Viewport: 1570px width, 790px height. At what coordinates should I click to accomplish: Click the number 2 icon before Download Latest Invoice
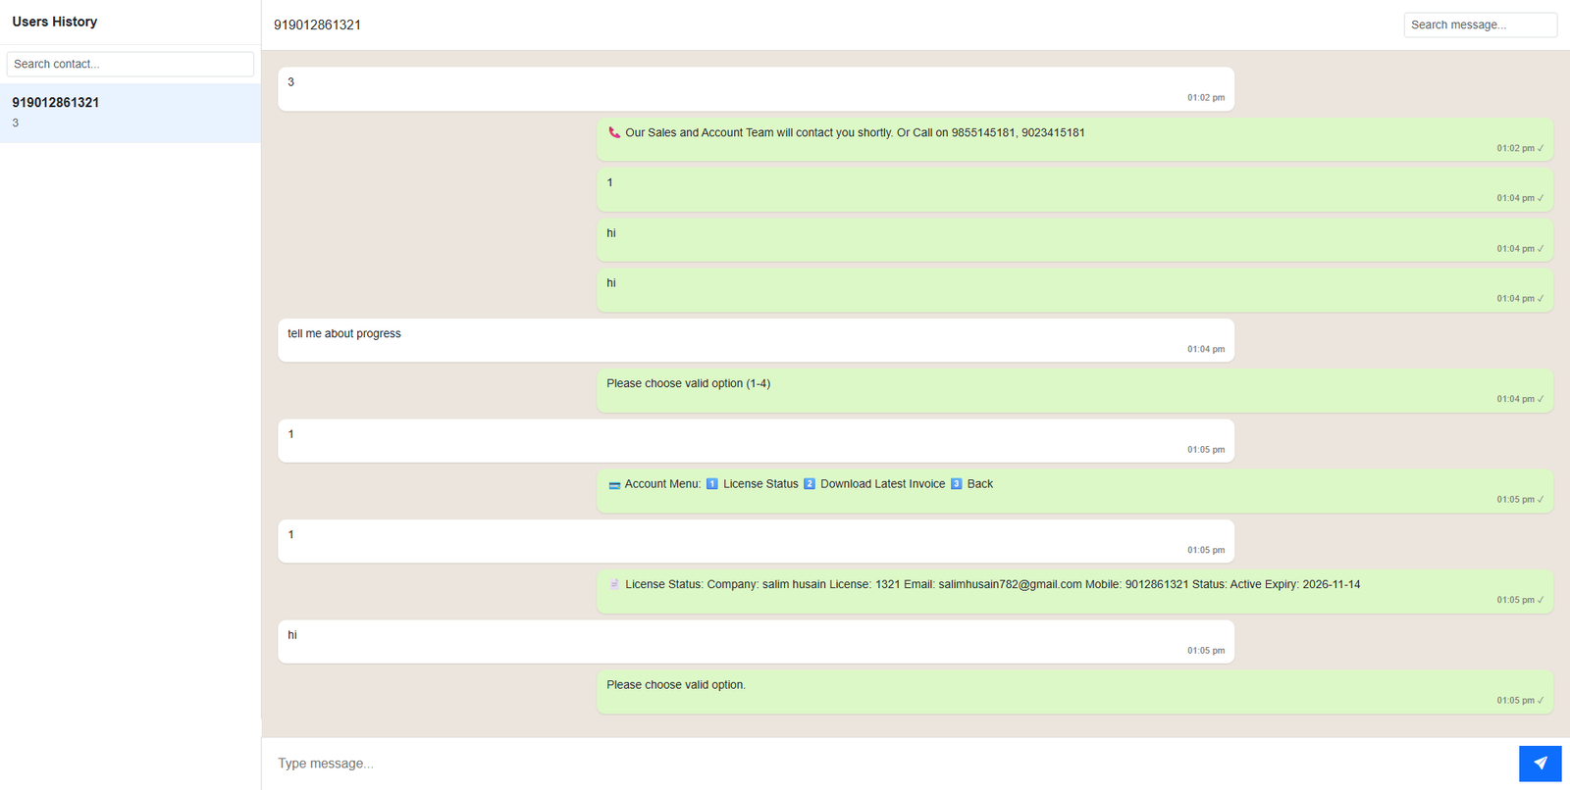810,484
